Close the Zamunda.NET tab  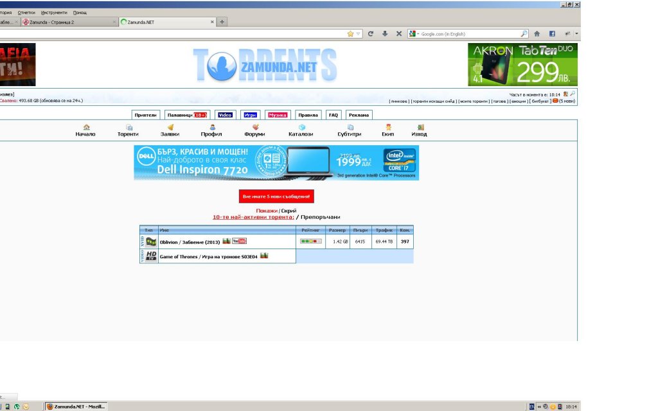click(x=212, y=22)
